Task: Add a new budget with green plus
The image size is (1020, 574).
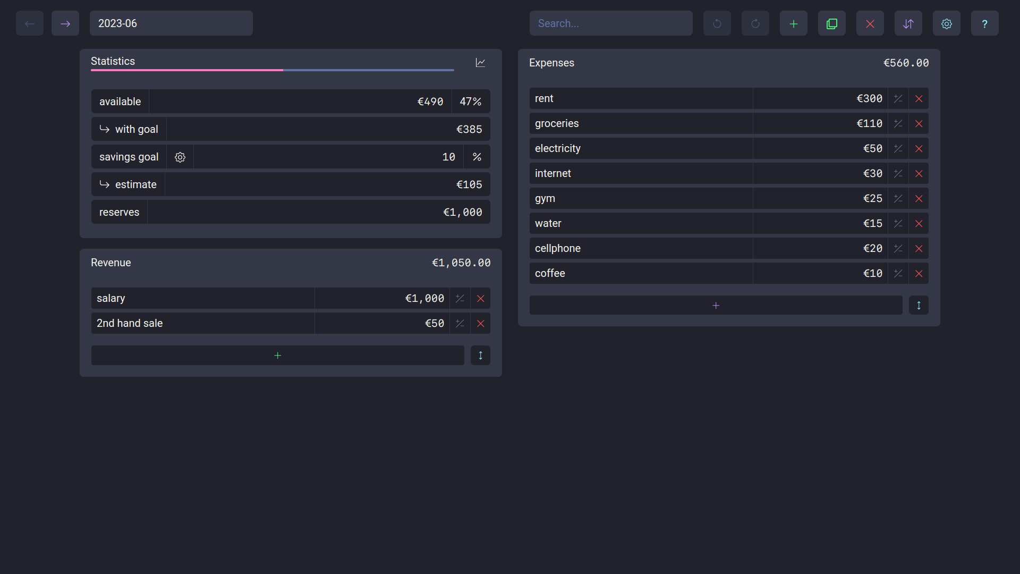Action: click(x=794, y=23)
